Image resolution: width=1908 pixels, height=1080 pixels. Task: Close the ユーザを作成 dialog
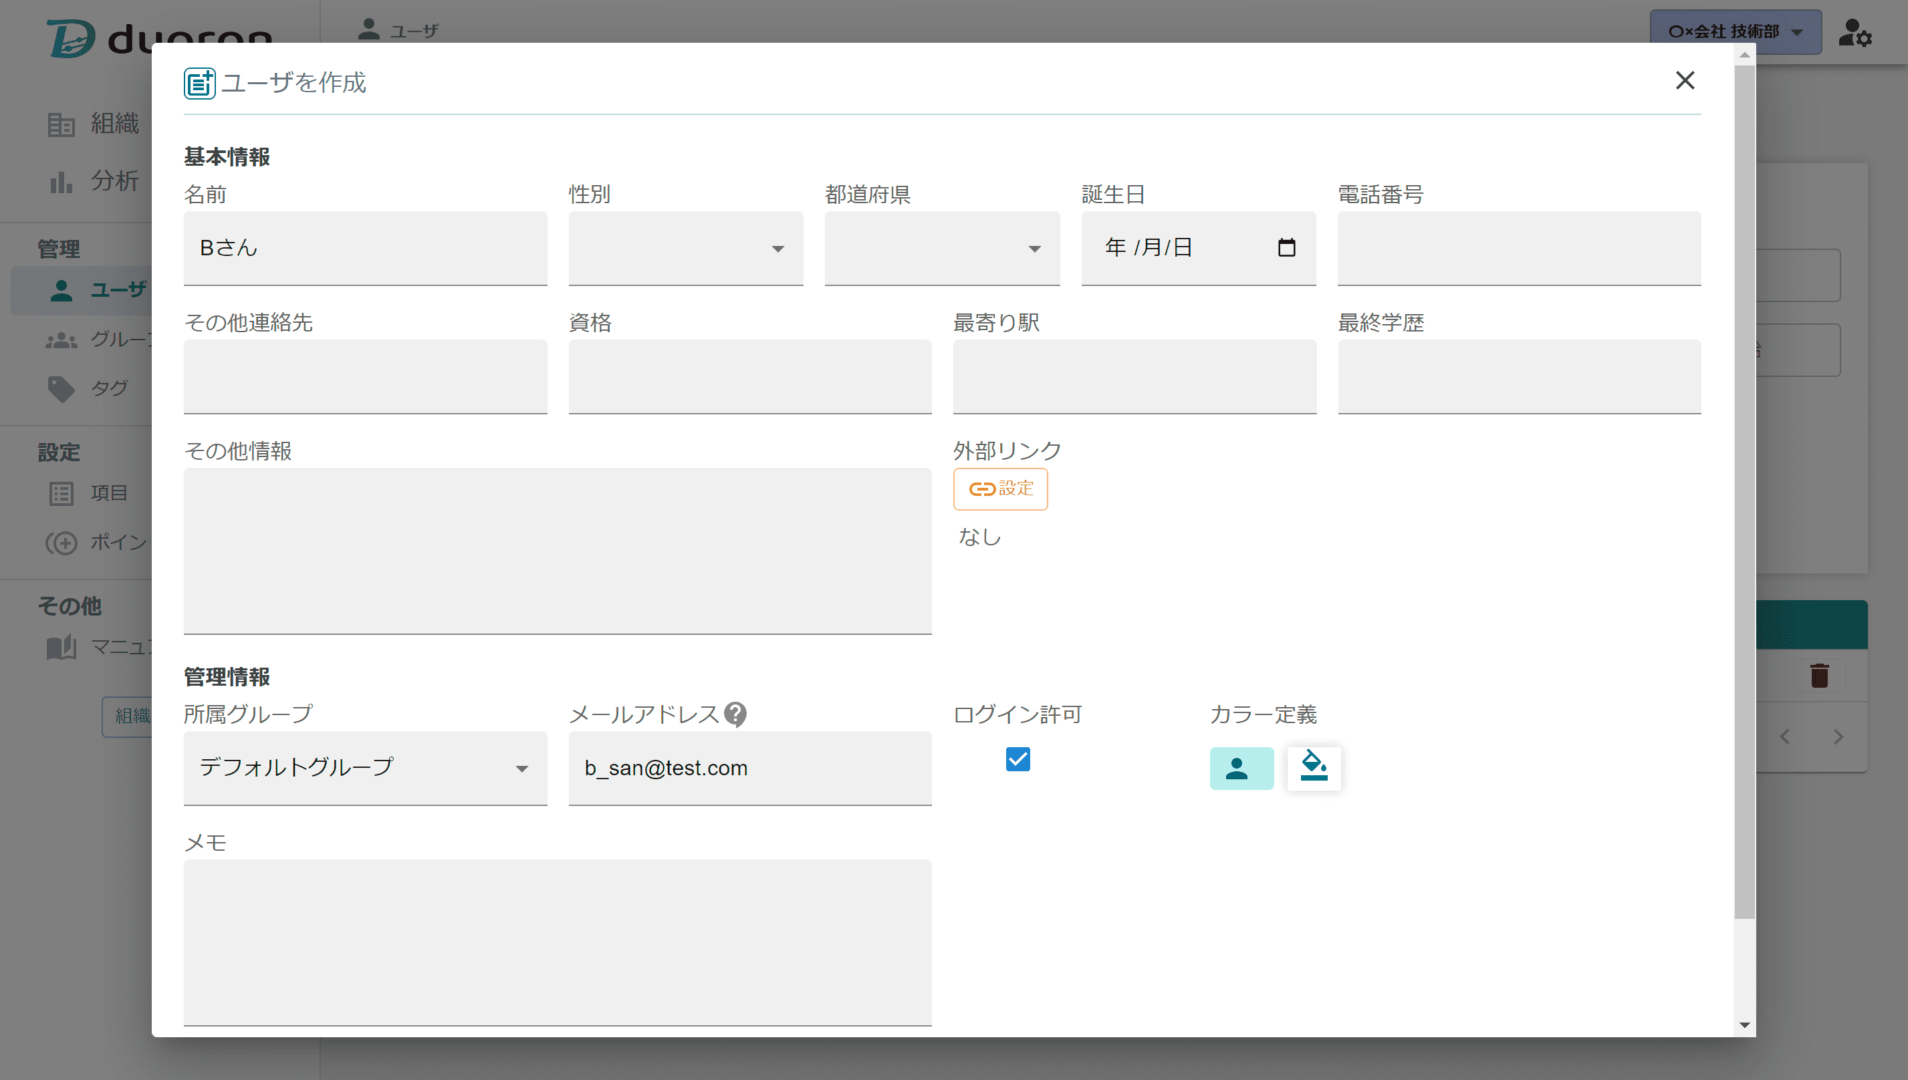pyautogui.click(x=1685, y=80)
